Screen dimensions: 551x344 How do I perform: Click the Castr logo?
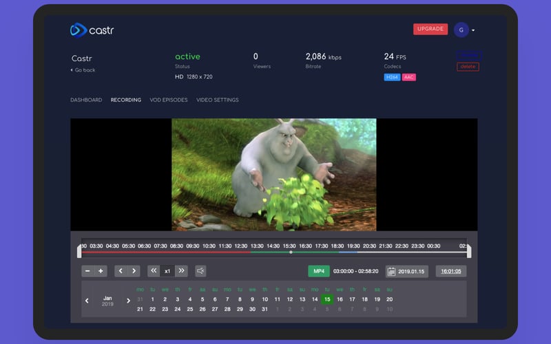click(x=92, y=30)
